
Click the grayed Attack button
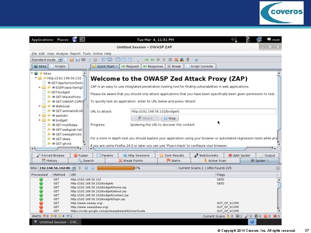[x=145, y=118]
